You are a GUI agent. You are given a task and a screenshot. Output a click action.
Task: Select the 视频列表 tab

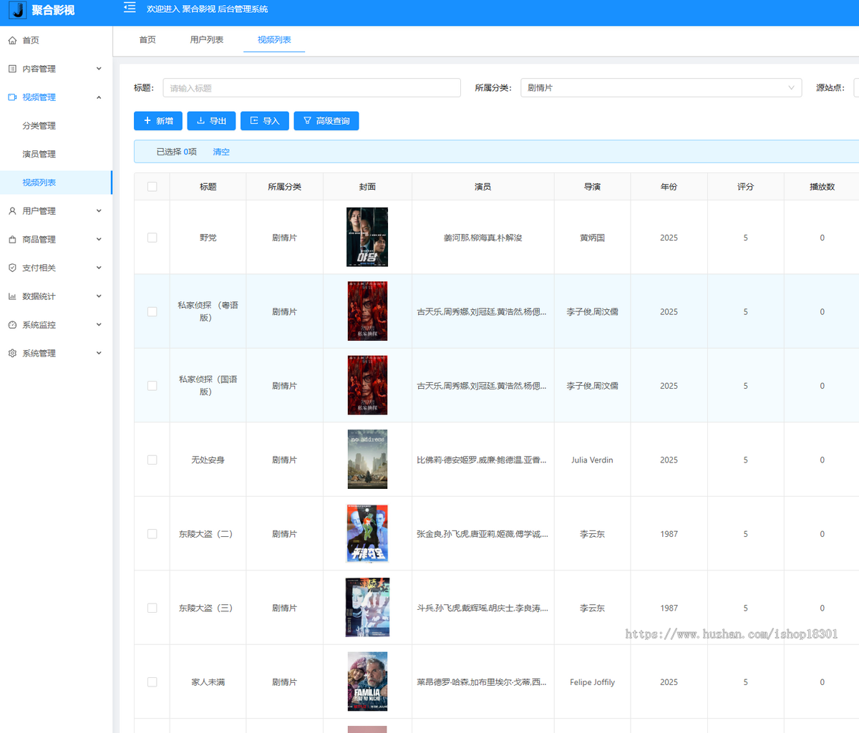274,40
